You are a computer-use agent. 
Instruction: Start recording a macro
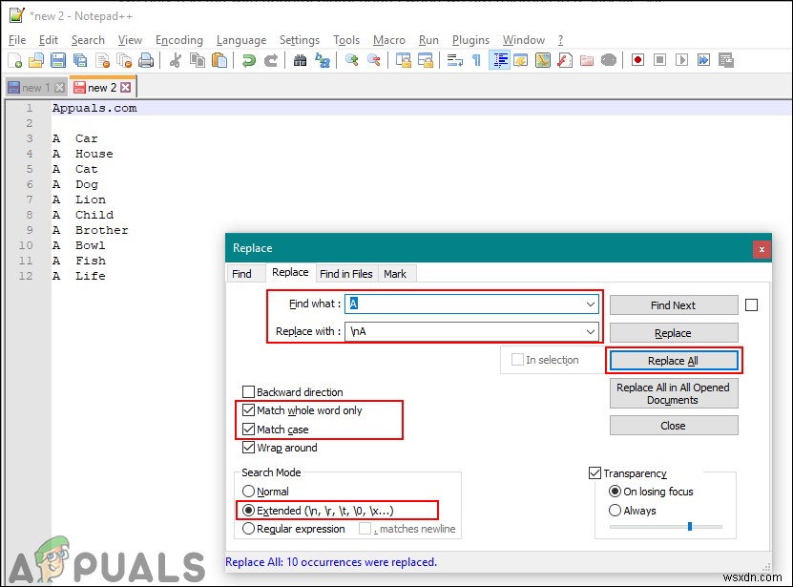point(636,60)
